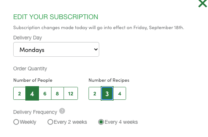Open the Delivery Day dropdown showing Mondays
The height and width of the screenshot is (137, 208).
(56, 49)
